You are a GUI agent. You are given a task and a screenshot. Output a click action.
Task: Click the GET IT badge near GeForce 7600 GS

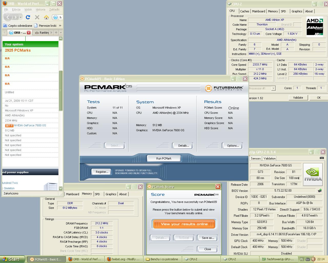click(x=9, y=126)
